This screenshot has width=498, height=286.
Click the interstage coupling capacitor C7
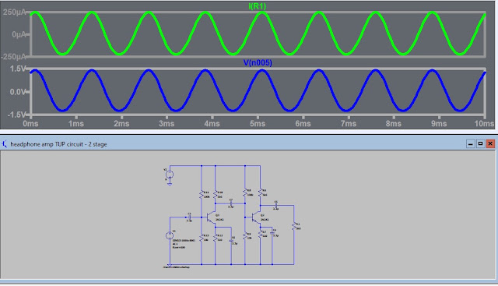click(x=231, y=203)
